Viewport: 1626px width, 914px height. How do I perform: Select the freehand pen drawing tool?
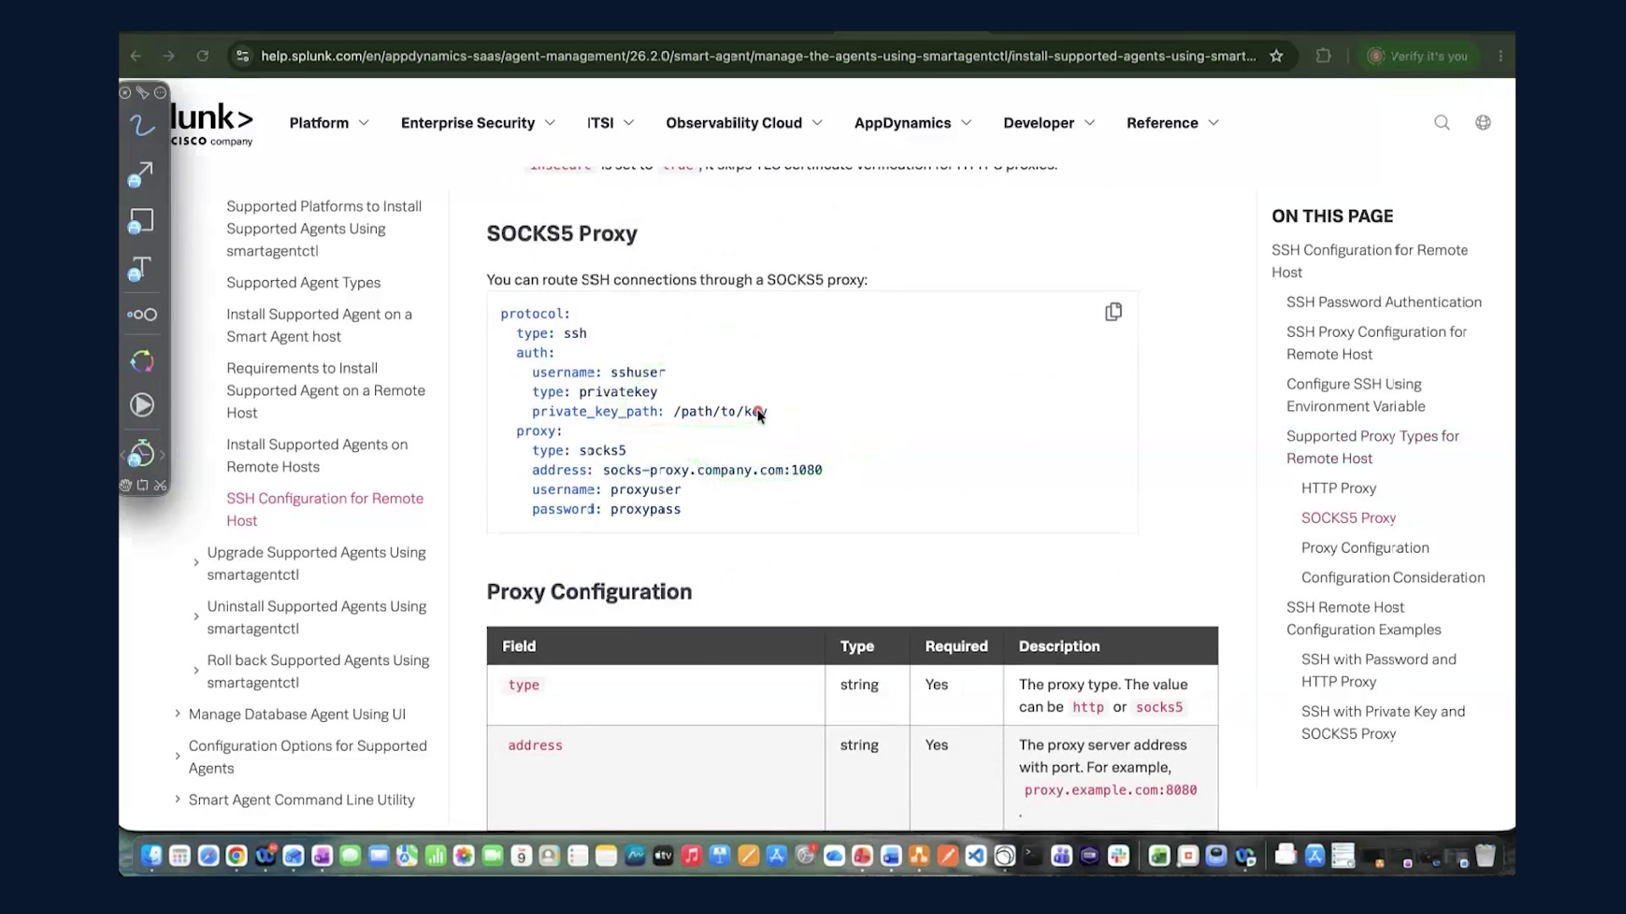click(x=141, y=125)
